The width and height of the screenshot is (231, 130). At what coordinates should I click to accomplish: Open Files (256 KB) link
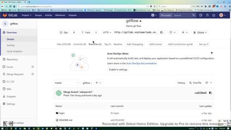(64, 44)
